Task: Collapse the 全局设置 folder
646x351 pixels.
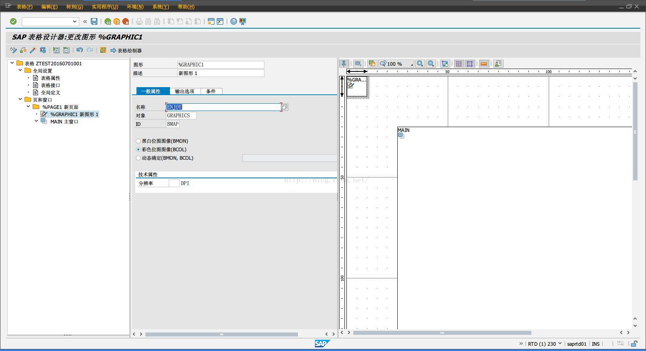Action: click(x=20, y=70)
